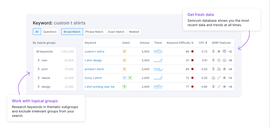Viewport: 270px width, 127px height.
Task: Show +3 more SERP features for funny t shirts
Action: [x=230, y=78]
